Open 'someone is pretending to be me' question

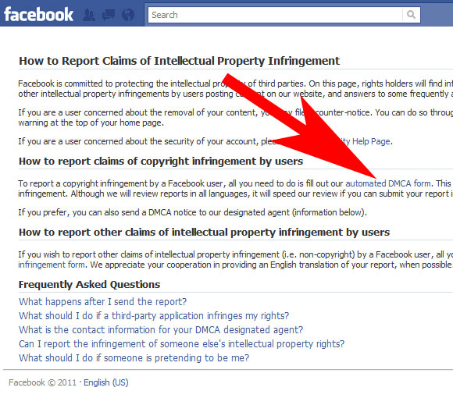click(134, 358)
